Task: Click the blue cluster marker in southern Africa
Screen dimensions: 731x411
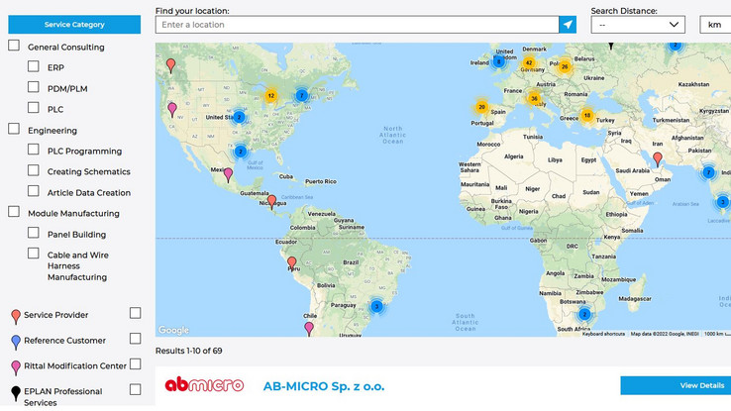Action: [583, 314]
